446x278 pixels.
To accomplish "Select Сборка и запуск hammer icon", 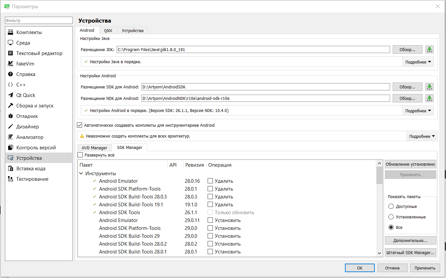I will [10, 106].
